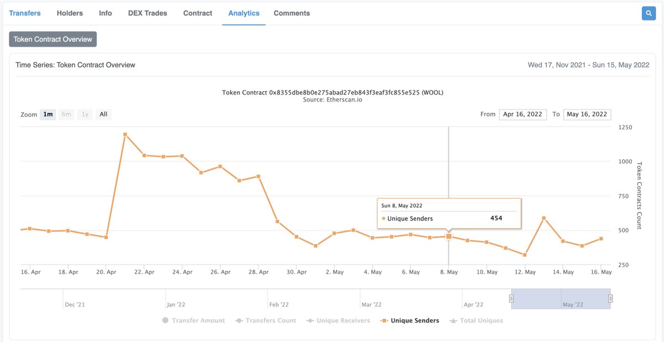Set zoom range to All
The height and width of the screenshot is (342, 664).
click(x=103, y=114)
